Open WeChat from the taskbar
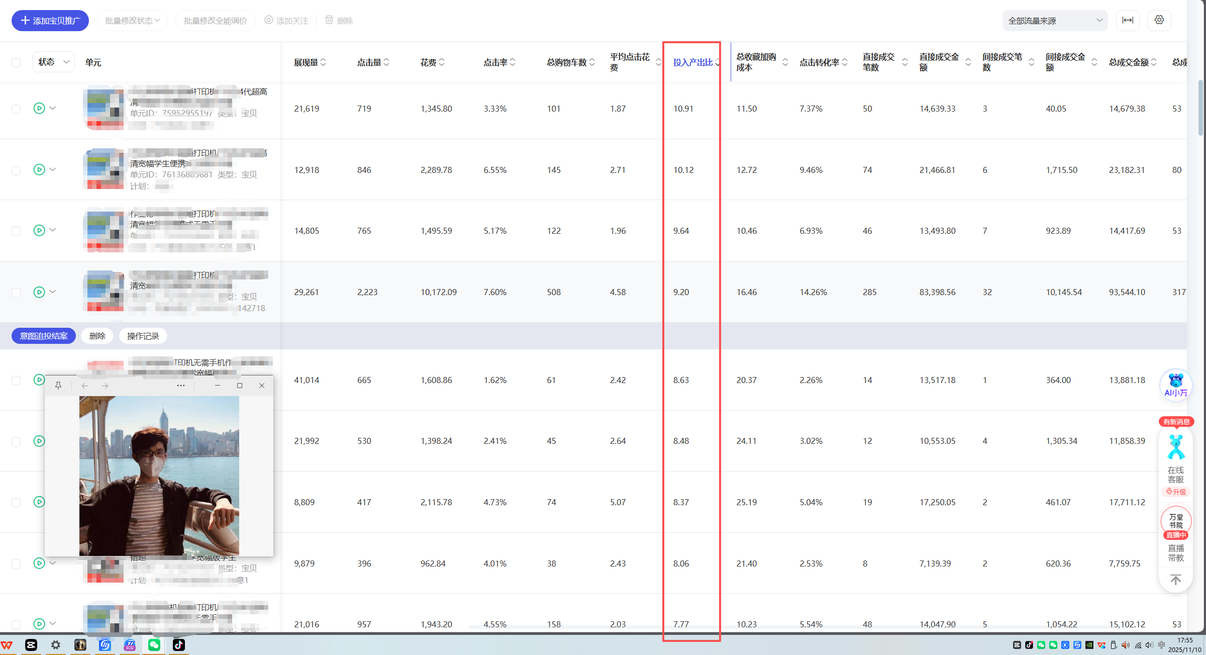The height and width of the screenshot is (655, 1206). coord(154,645)
